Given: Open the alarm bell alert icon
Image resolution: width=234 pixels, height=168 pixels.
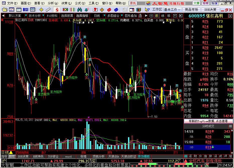Looking at the screenshot, I should 87,10.
